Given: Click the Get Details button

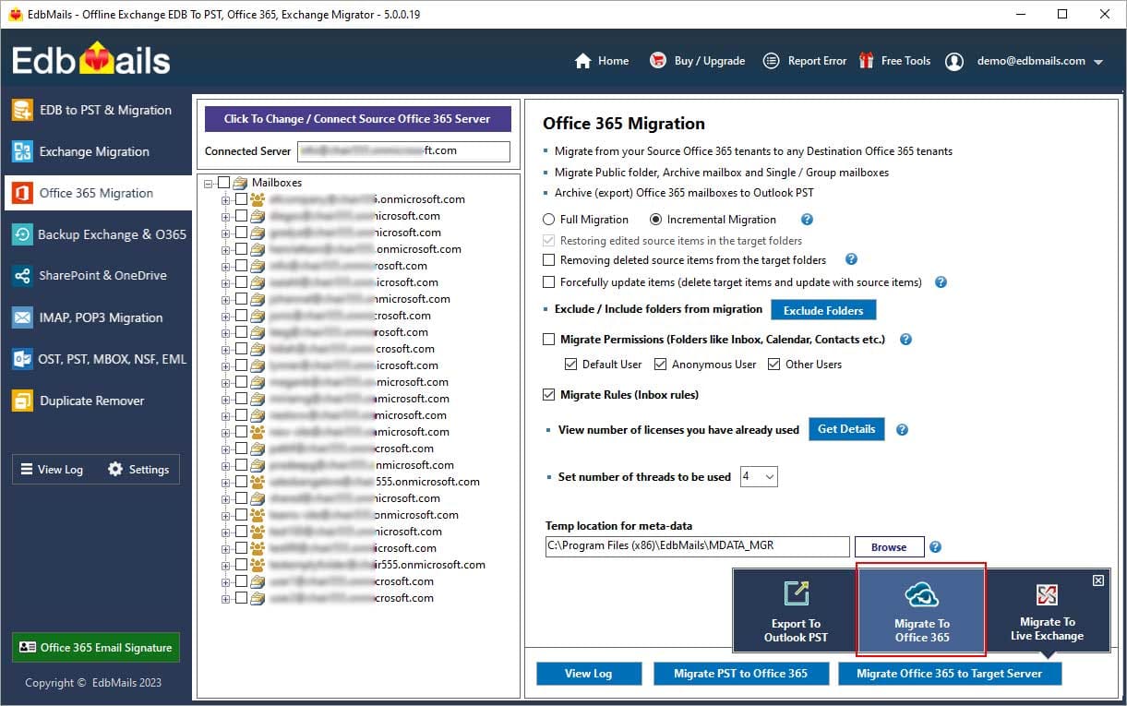Looking at the screenshot, I should click(846, 429).
